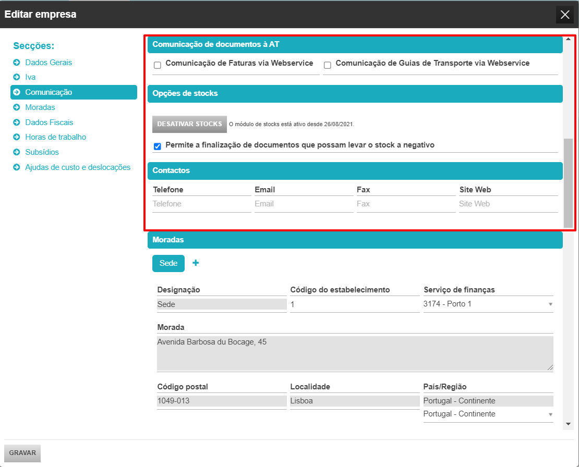Close the Editar empresa dialog
Image resolution: width=579 pixels, height=467 pixels.
click(565, 15)
